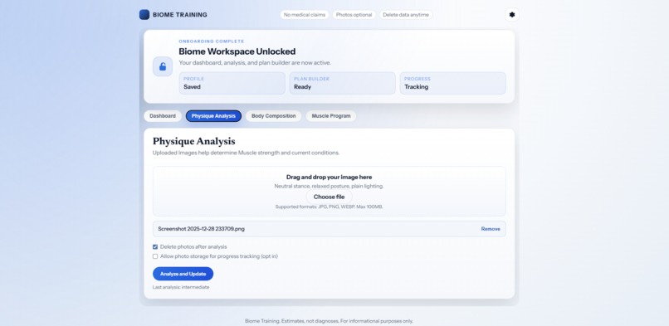The width and height of the screenshot is (669, 326).
Task: Click the ONBOARDING COMPLETE label
Action: [x=212, y=41]
